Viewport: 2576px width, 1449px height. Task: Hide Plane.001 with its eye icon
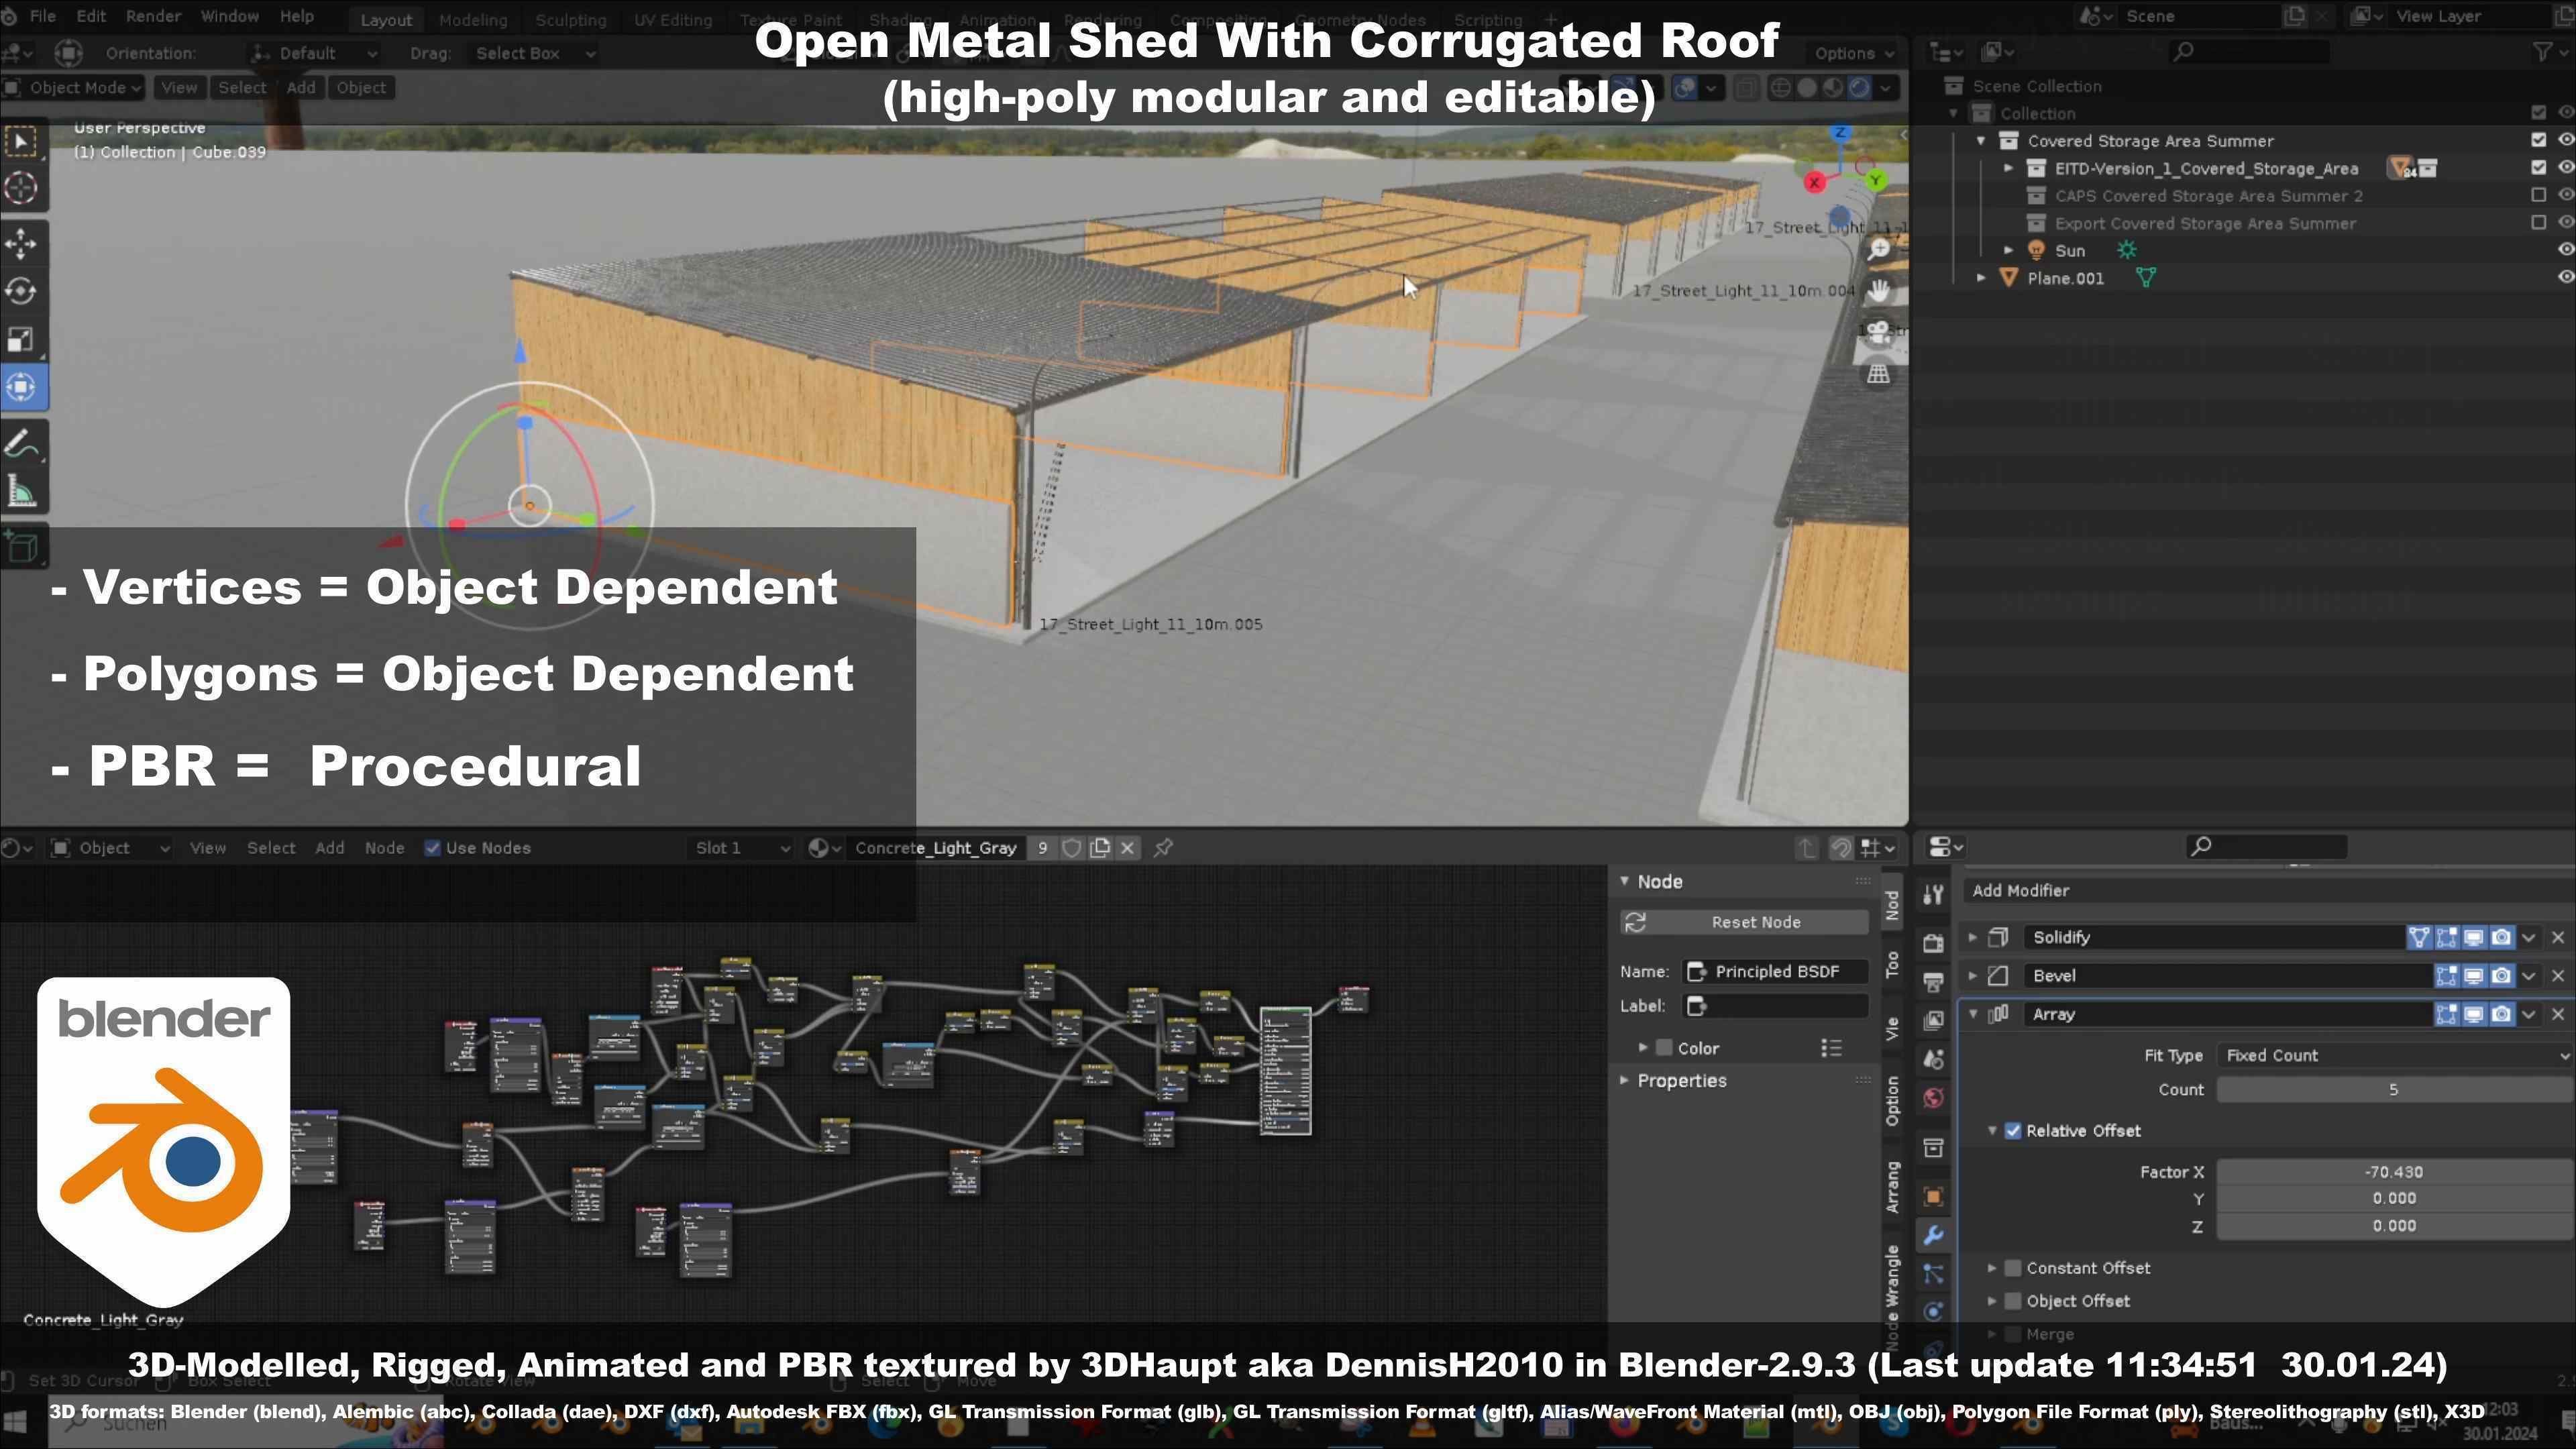[2565, 277]
